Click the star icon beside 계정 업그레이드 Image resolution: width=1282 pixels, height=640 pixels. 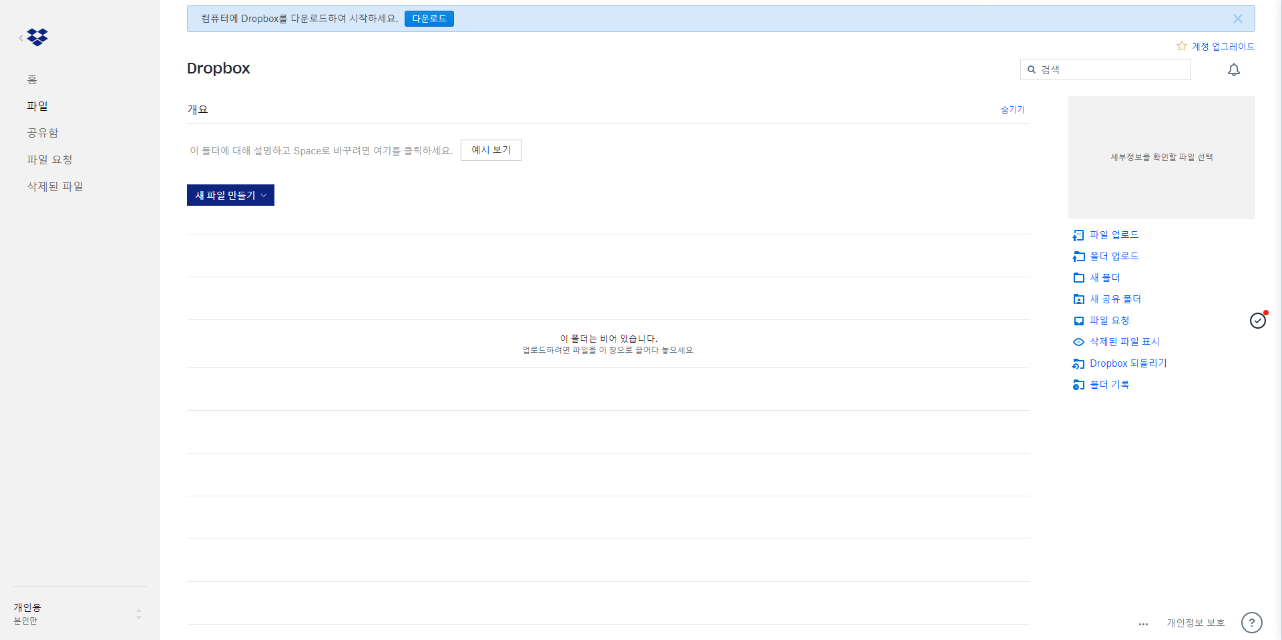click(x=1182, y=46)
